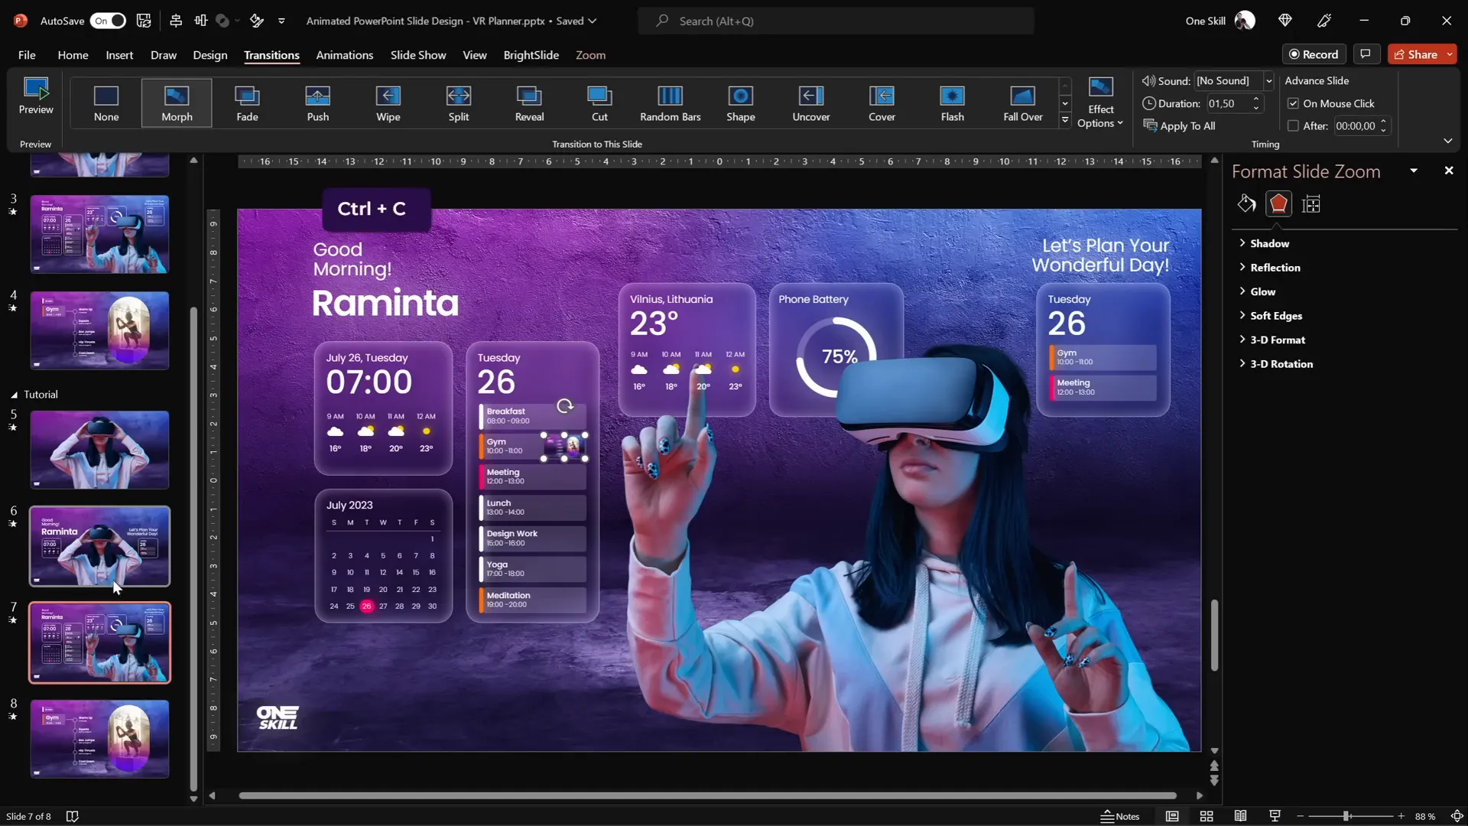The image size is (1468, 826).
Task: Apply the Shape transition
Action: click(x=741, y=103)
